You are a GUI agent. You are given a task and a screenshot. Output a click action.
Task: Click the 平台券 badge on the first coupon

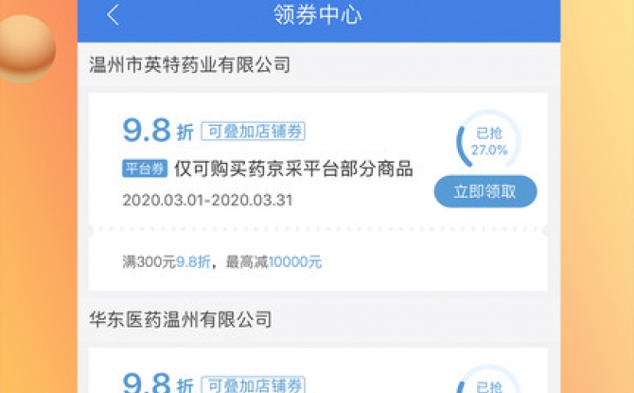[145, 169]
